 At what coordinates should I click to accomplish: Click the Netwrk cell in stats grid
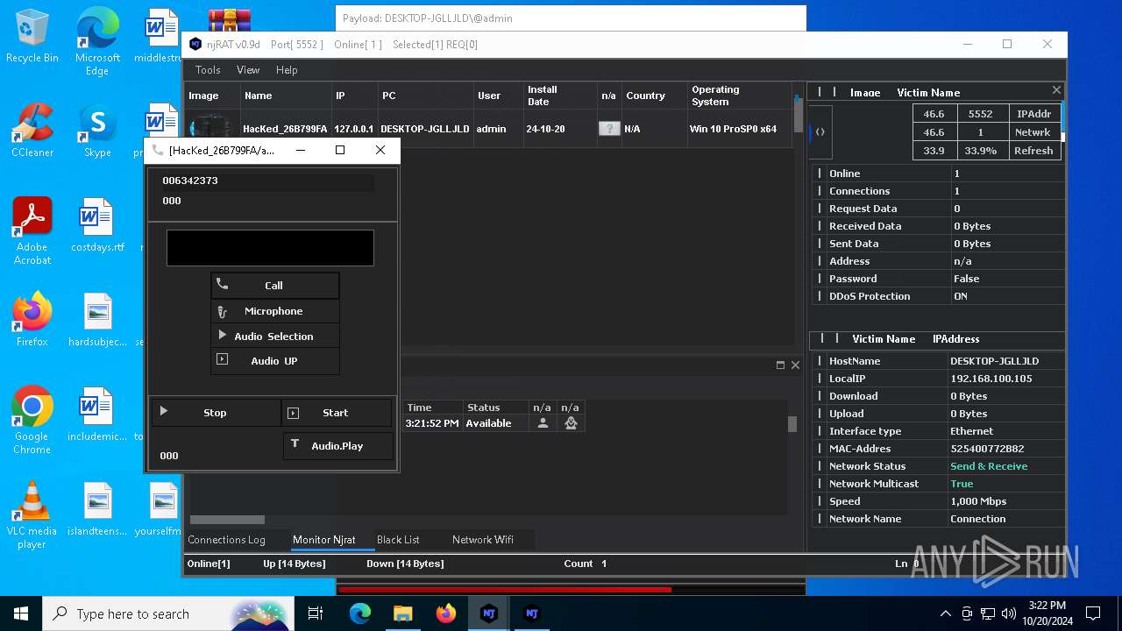[x=1033, y=132]
